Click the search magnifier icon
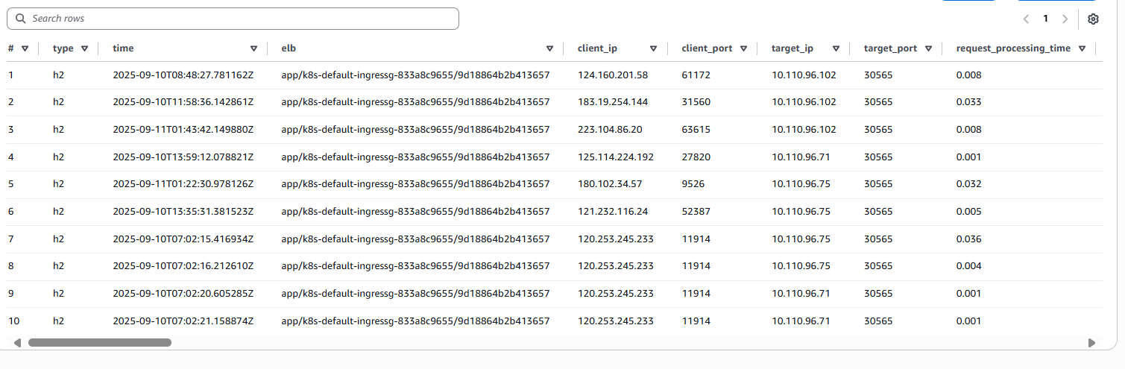This screenshot has width=1125, height=369. coord(20,19)
